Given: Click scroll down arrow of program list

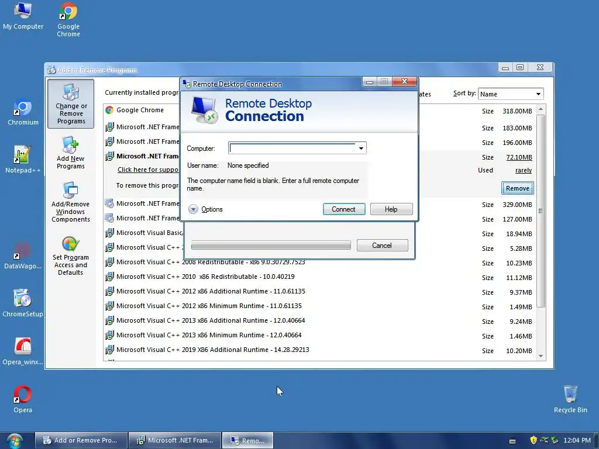Looking at the screenshot, I should [x=541, y=356].
